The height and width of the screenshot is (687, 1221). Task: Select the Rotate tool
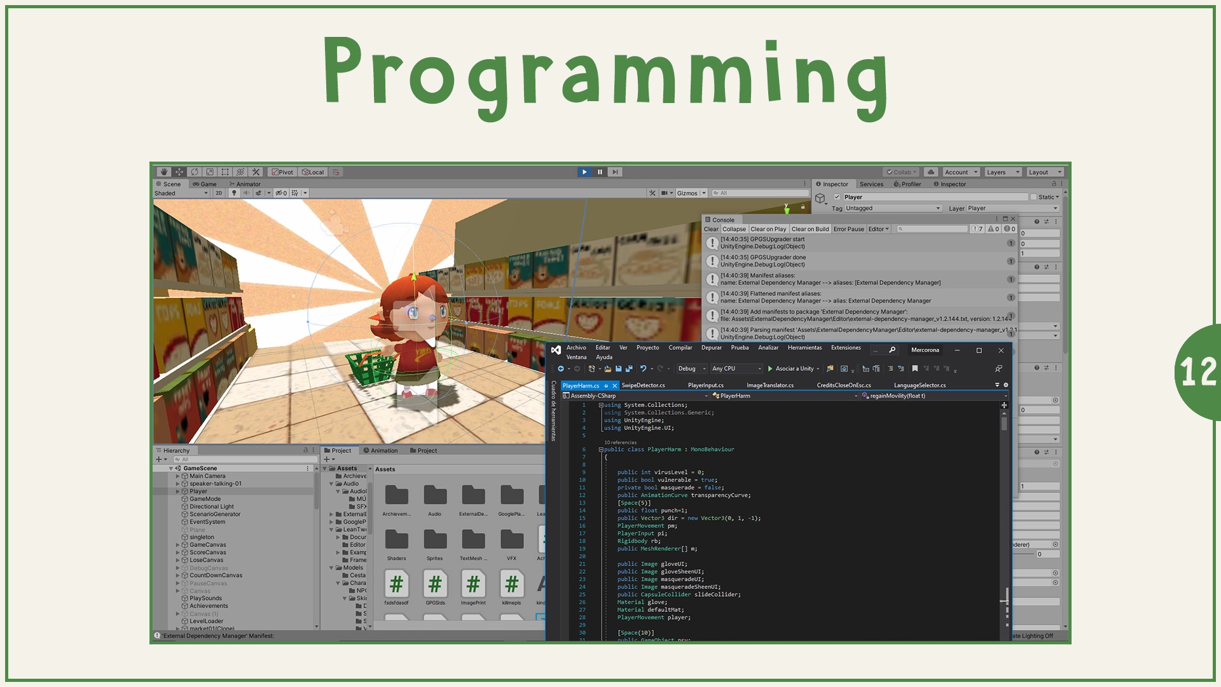(195, 172)
